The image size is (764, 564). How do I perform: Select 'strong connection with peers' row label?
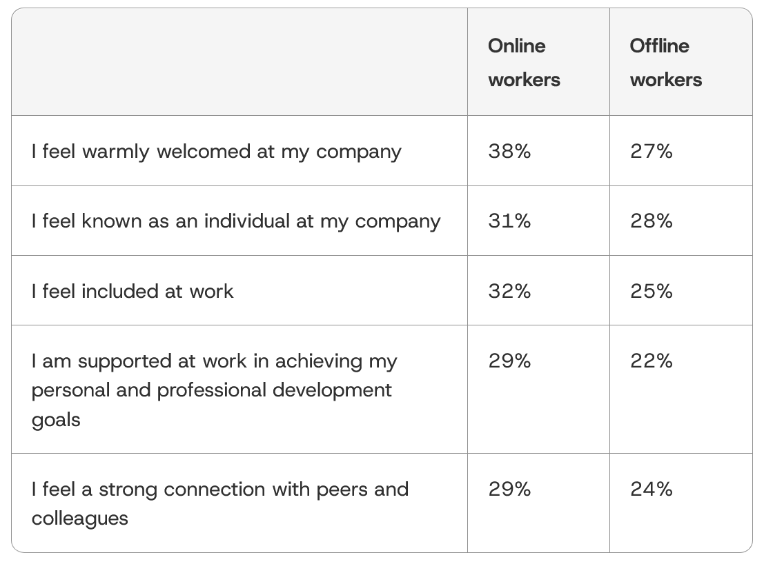tap(219, 503)
